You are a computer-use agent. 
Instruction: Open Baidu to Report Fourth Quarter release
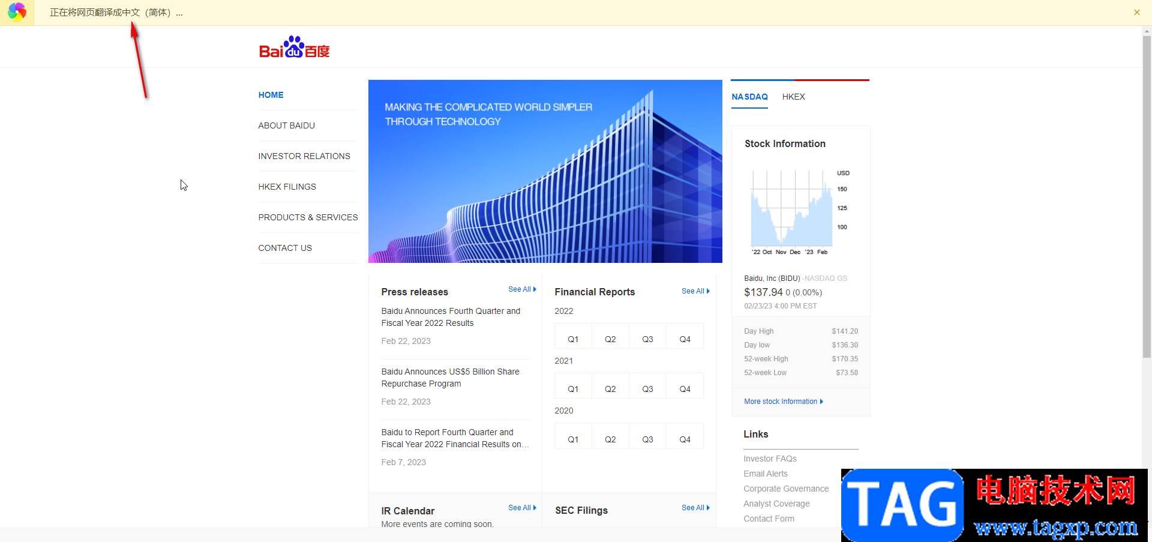455,438
